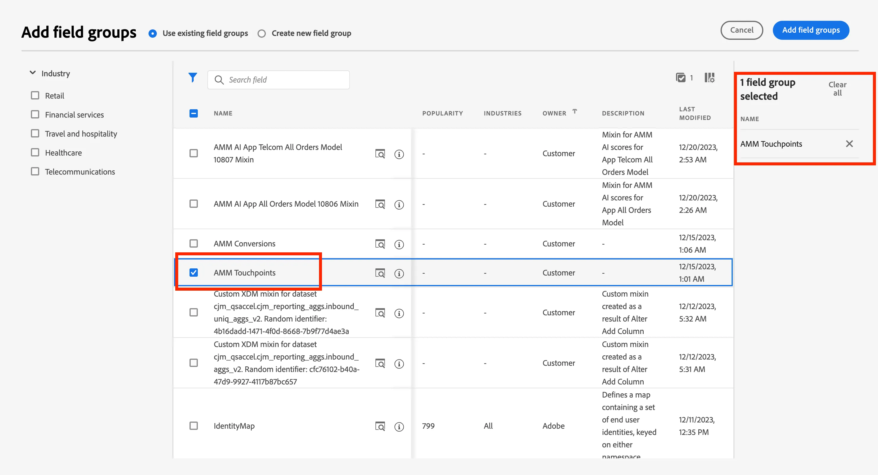
Task: Sort by the Owner column header
Action: [554, 113]
